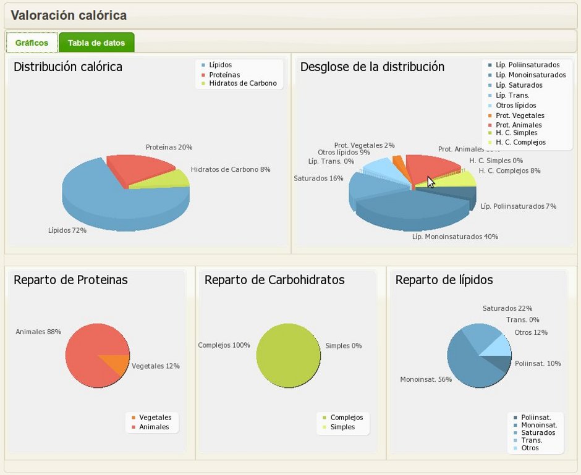This screenshot has width=581, height=475.
Task: Click the 'Prot. Vegetales 2%' label
Action: click(364, 145)
